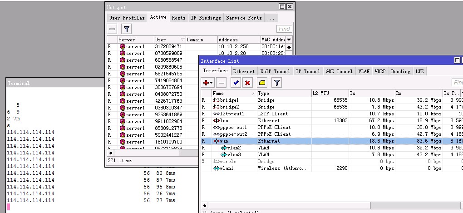The image size is (463, 213).
Task: Open IP Bindings tab in Hotspot
Action: coord(206,18)
